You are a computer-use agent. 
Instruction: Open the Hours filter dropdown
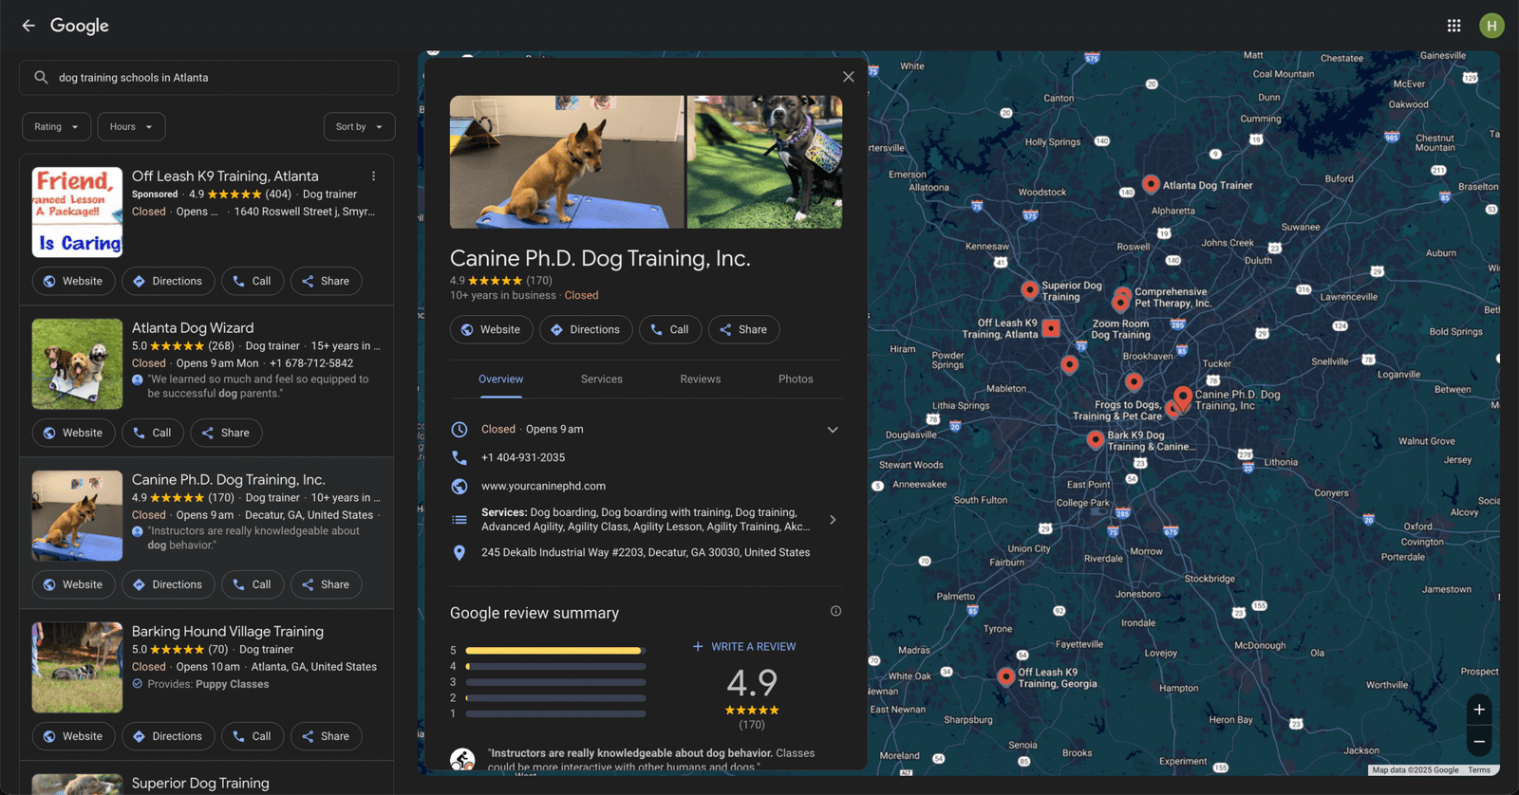pyautogui.click(x=132, y=127)
